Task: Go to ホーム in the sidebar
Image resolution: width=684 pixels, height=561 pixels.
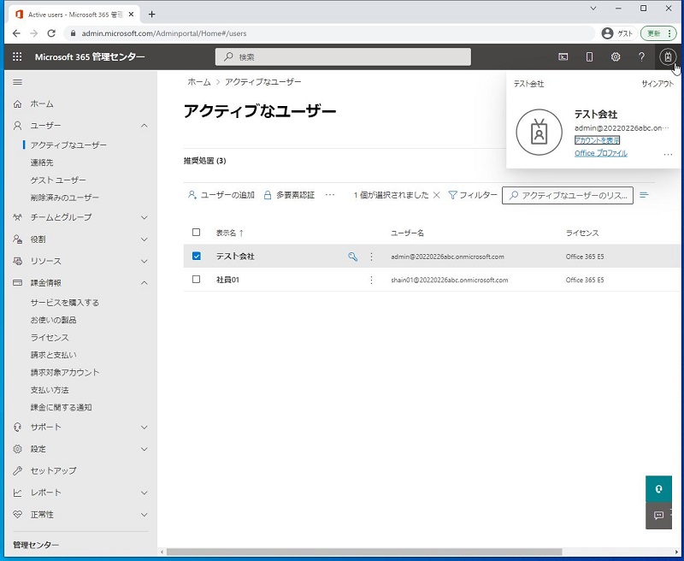Action: click(42, 103)
